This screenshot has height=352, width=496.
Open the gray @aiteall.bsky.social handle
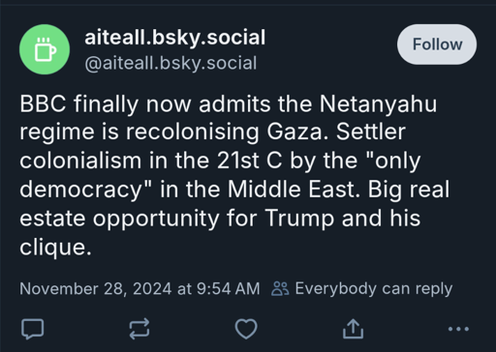coord(170,63)
